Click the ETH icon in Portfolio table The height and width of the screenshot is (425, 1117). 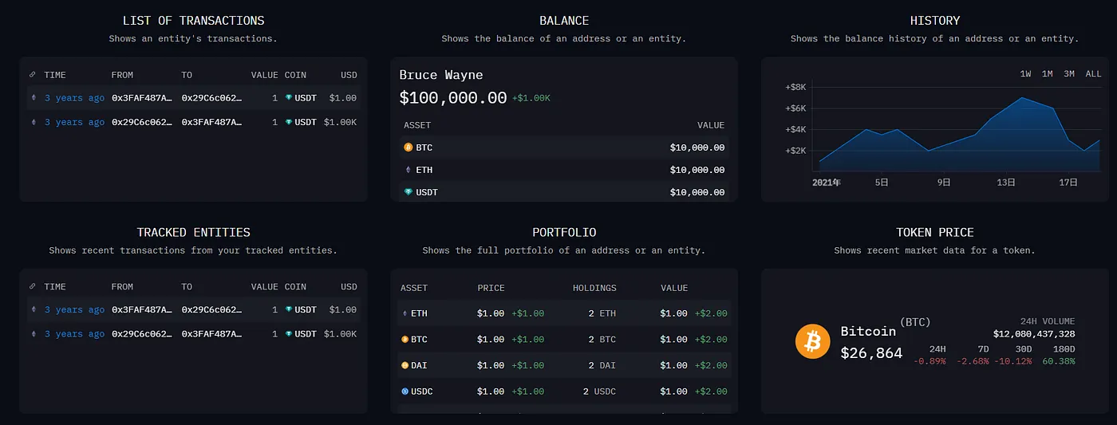click(x=405, y=313)
